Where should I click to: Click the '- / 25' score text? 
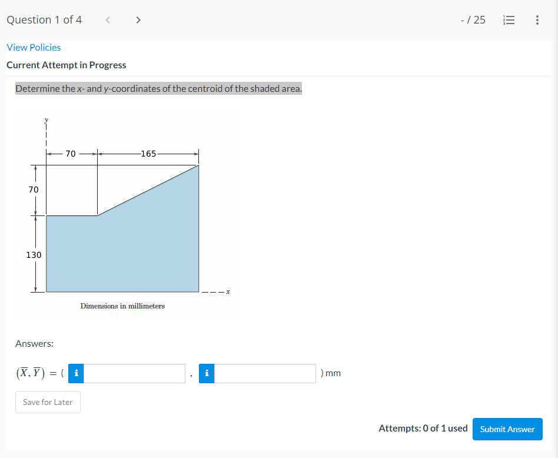coord(473,20)
